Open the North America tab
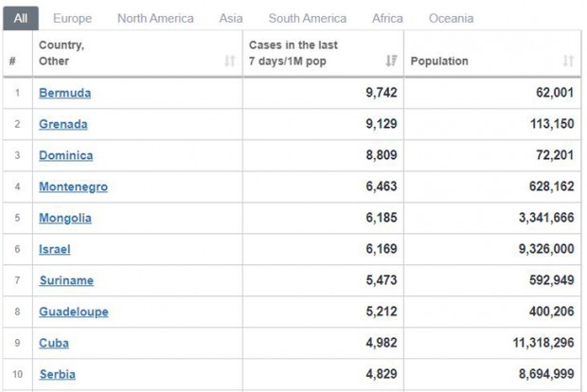The height and width of the screenshot is (392, 587). tap(155, 18)
